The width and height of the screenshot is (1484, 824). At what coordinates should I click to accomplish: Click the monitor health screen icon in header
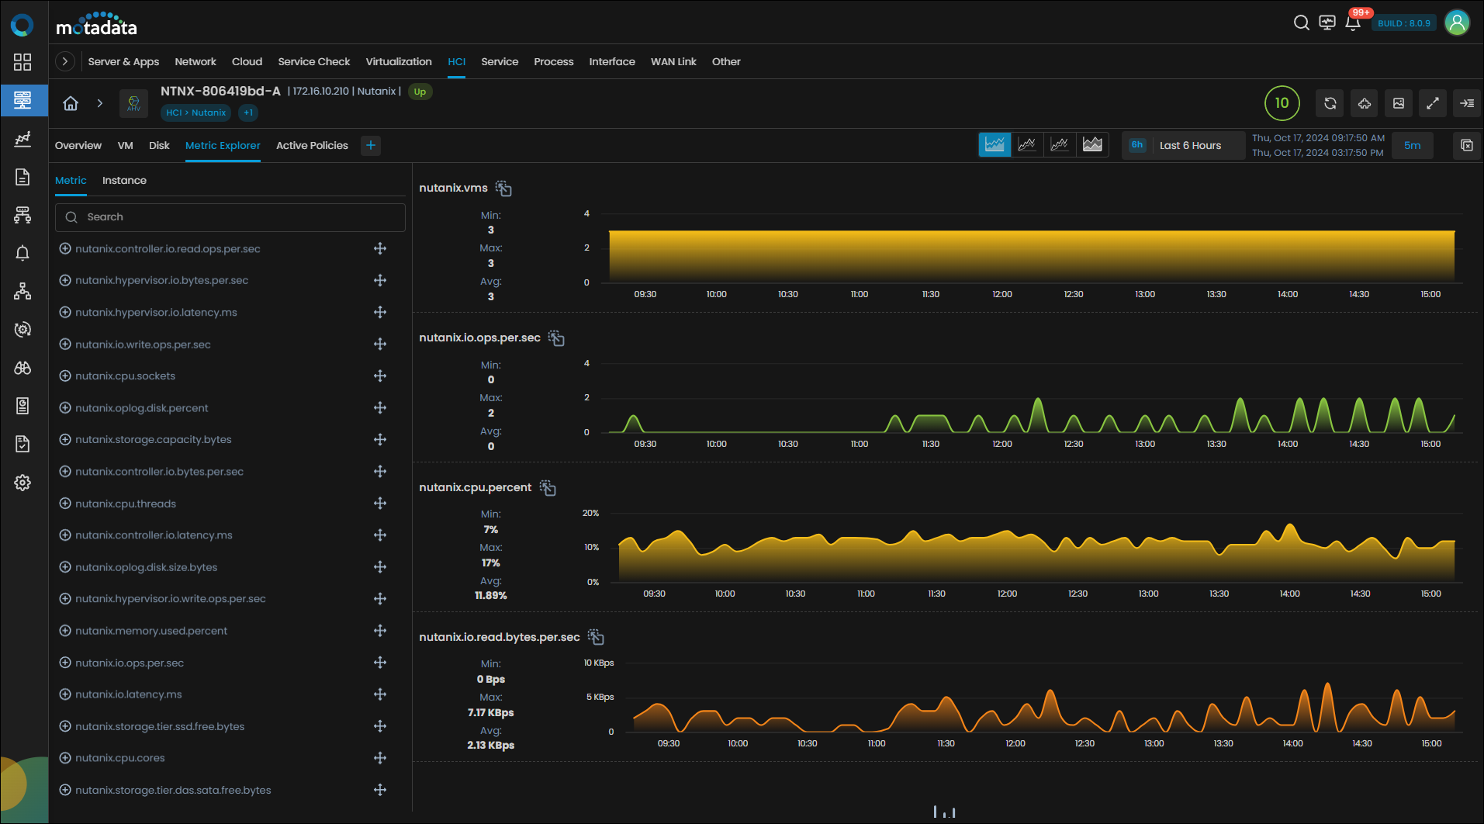1327,23
